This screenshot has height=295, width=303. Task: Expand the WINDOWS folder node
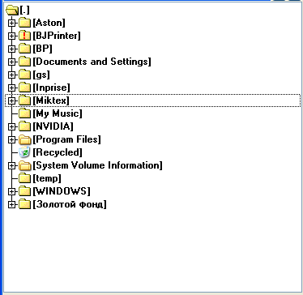pos(11,191)
